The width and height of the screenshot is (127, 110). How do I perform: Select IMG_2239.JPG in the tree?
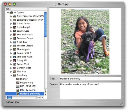(x=25, y=87)
